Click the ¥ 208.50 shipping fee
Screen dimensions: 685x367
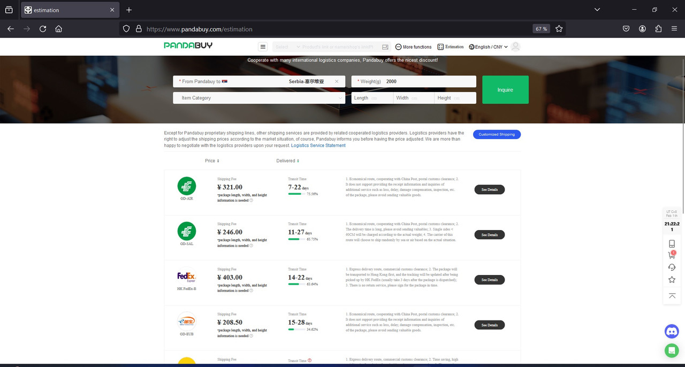pyautogui.click(x=230, y=323)
